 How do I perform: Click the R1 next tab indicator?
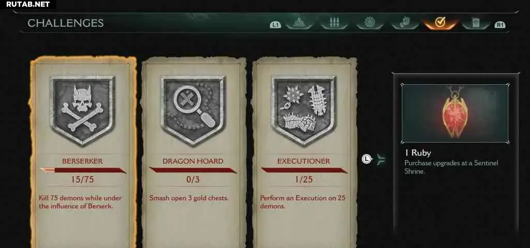click(x=499, y=25)
